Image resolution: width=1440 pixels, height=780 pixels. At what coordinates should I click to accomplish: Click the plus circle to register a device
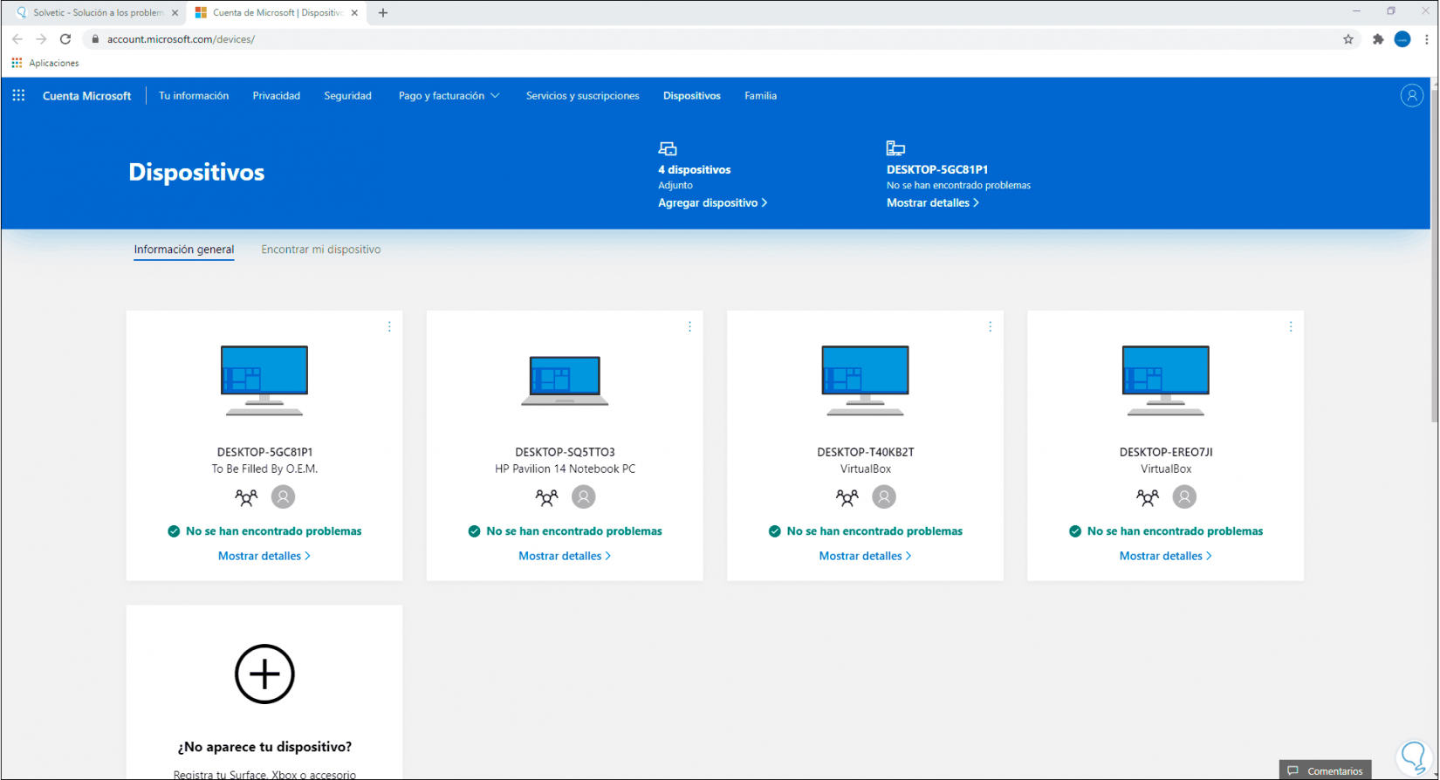pos(264,674)
